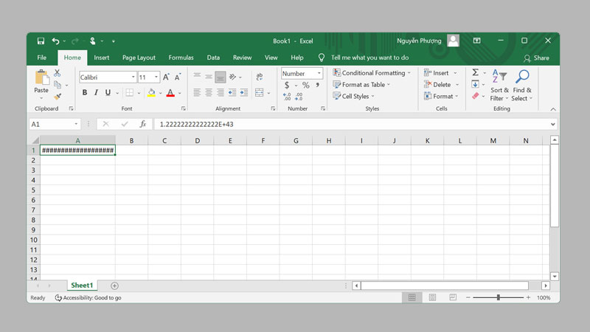Open the font size dropdown
This screenshot has width=590, height=332.
coord(156,77)
